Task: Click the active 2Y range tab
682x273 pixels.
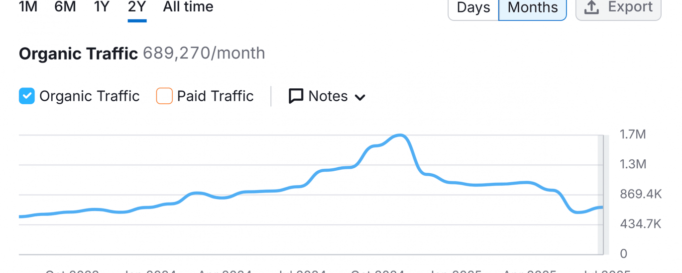Action: coord(137,7)
